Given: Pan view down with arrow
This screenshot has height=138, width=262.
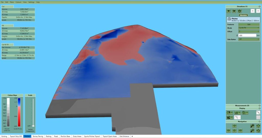Looking at the screenshot, I should click(x=234, y=131).
